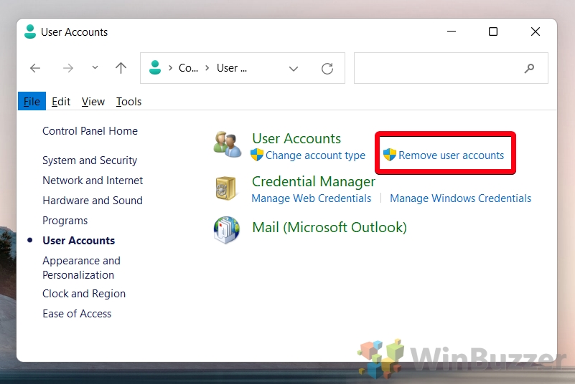The height and width of the screenshot is (384, 575).
Task: Close the User Accounts window
Action: [x=536, y=32]
